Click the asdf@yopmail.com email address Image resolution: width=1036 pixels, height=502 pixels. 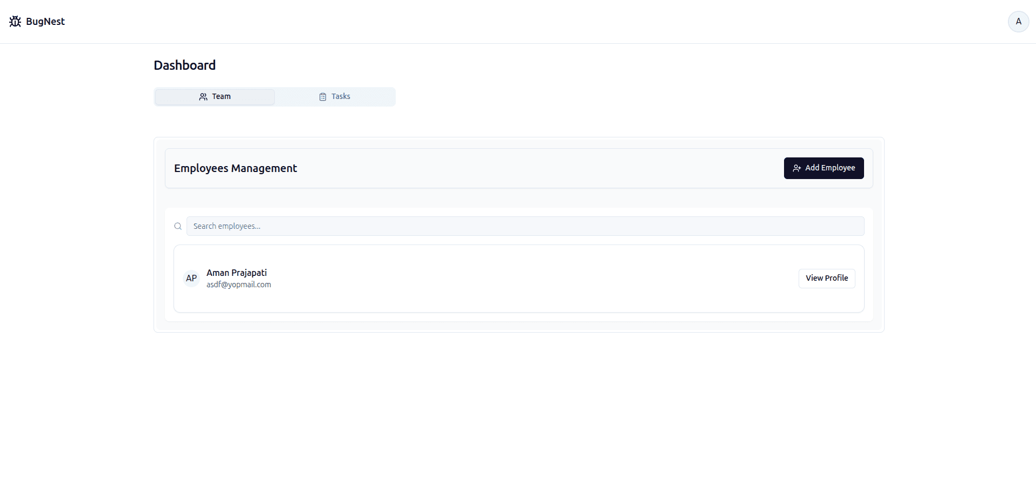(238, 285)
